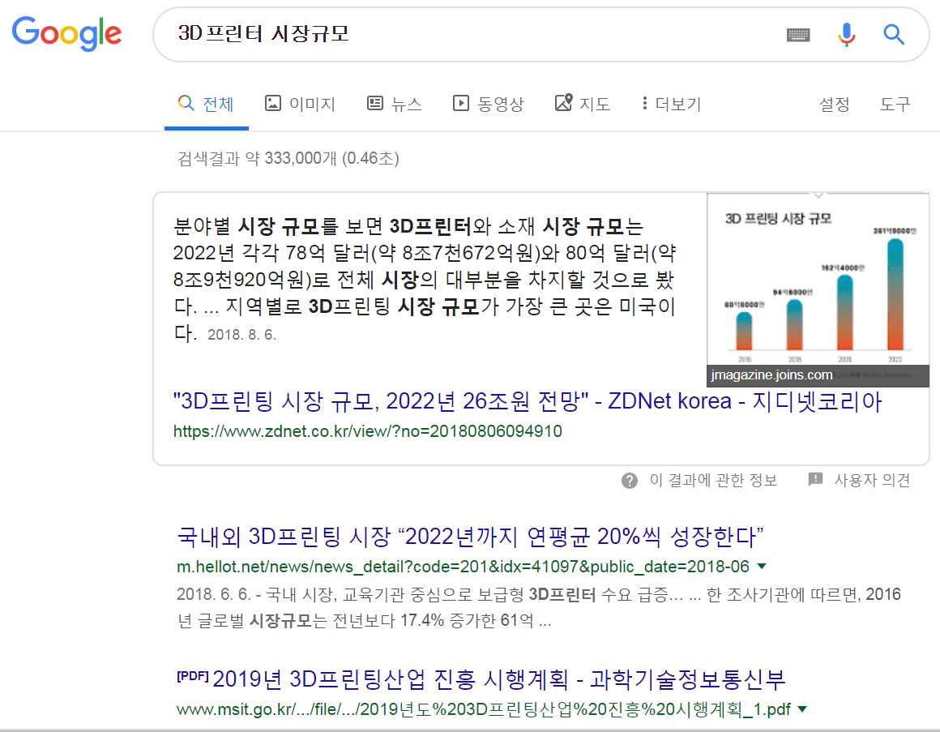The height and width of the screenshot is (732, 940).
Task: Click the three-dot icon beside 더보기
Action: pyautogui.click(x=644, y=103)
